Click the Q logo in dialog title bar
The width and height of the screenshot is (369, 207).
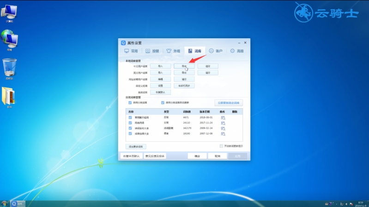click(123, 43)
